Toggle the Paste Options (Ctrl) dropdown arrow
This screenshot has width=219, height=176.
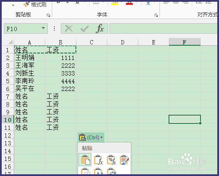102,138
